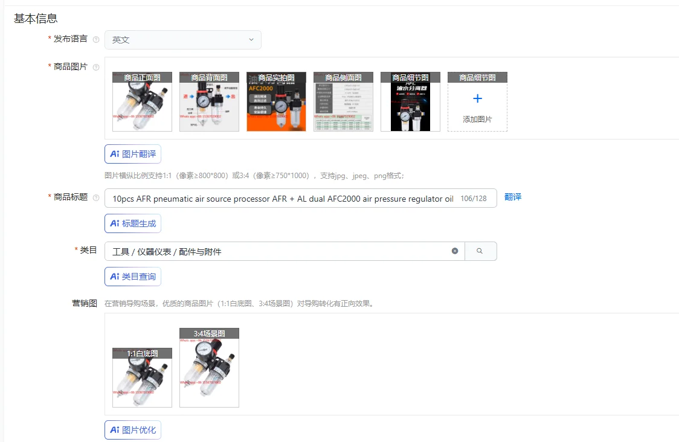Click the 基本信息 section heading
Image resolution: width=679 pixels, height=442 pixels.
pyautogui.click(x=36, y=19)
